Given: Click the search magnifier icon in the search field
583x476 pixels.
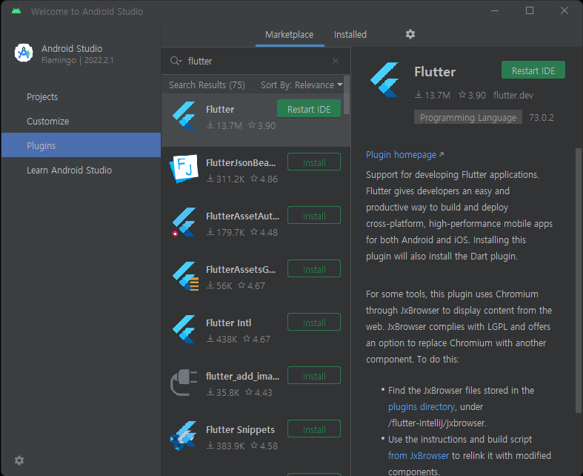Looking at the screenshot, I should [175, 61].
